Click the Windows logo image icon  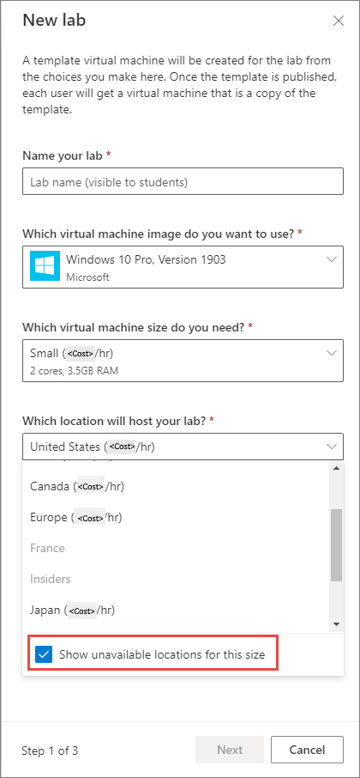click(x=45, y=265)
